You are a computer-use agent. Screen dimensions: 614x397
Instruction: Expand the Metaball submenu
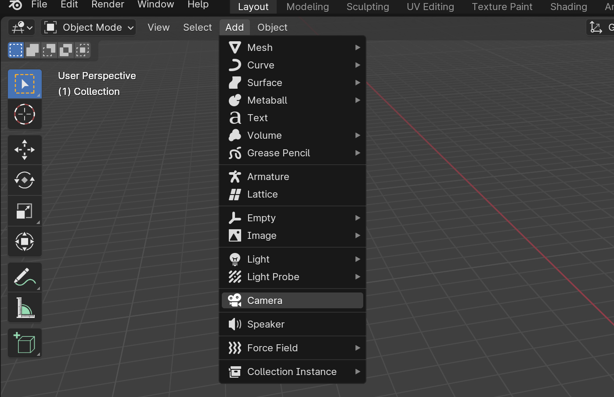pos(293,100)
